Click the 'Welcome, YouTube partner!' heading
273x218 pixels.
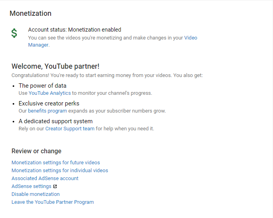[x=55, y=66]
